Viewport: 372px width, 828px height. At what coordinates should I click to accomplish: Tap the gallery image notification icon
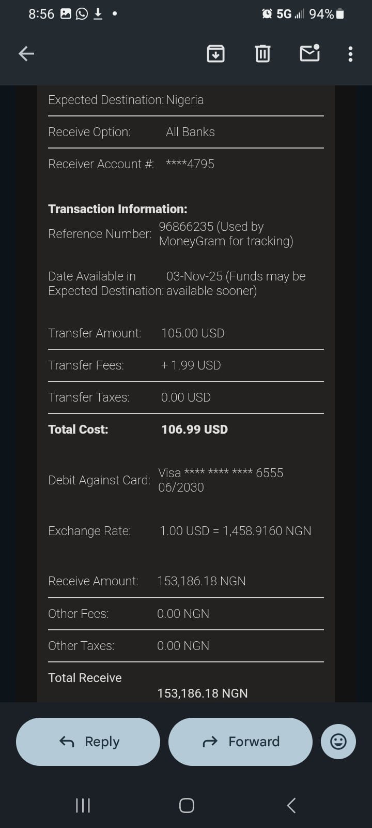pos(66,14)
